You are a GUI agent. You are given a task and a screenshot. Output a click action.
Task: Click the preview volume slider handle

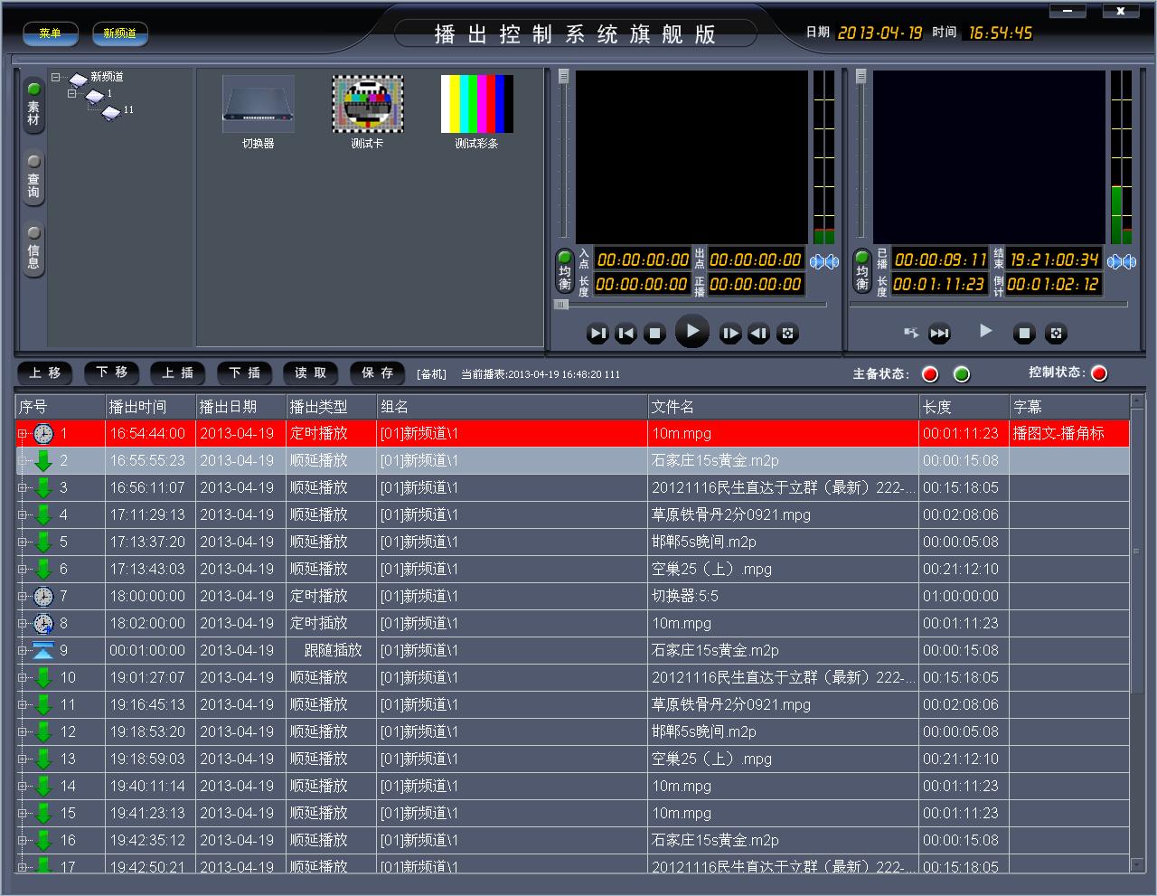pyautogui.click(x=563, y=77)
